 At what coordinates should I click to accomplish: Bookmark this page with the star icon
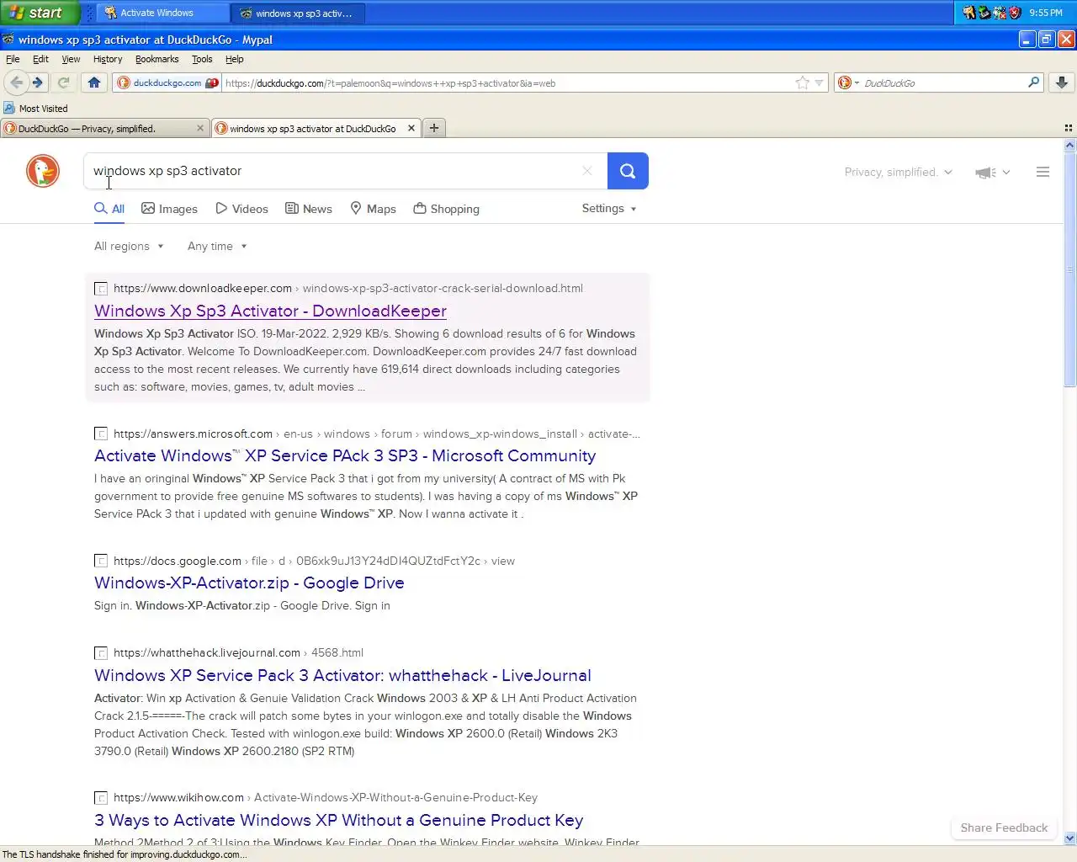803,82
